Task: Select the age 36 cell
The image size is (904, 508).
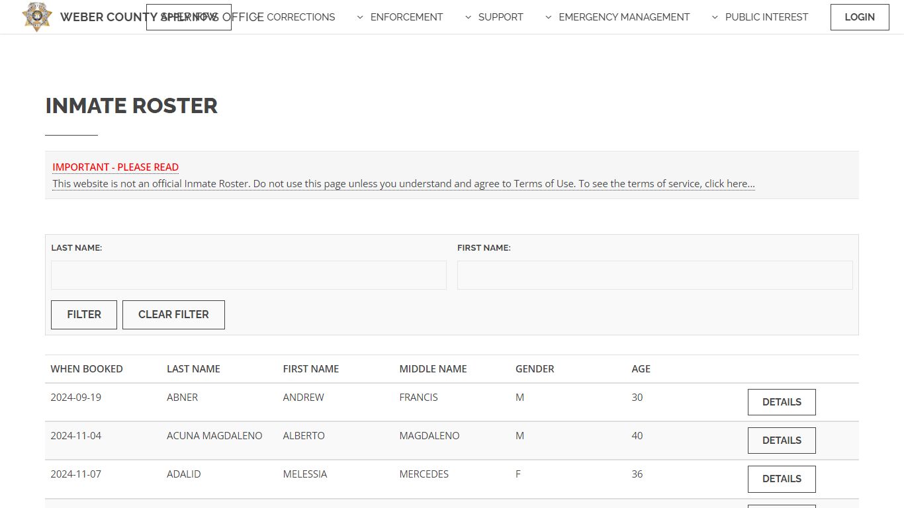Action: (637, 474)
